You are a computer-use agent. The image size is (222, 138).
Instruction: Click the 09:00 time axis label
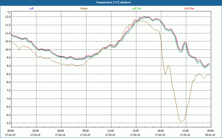point(86,131)
